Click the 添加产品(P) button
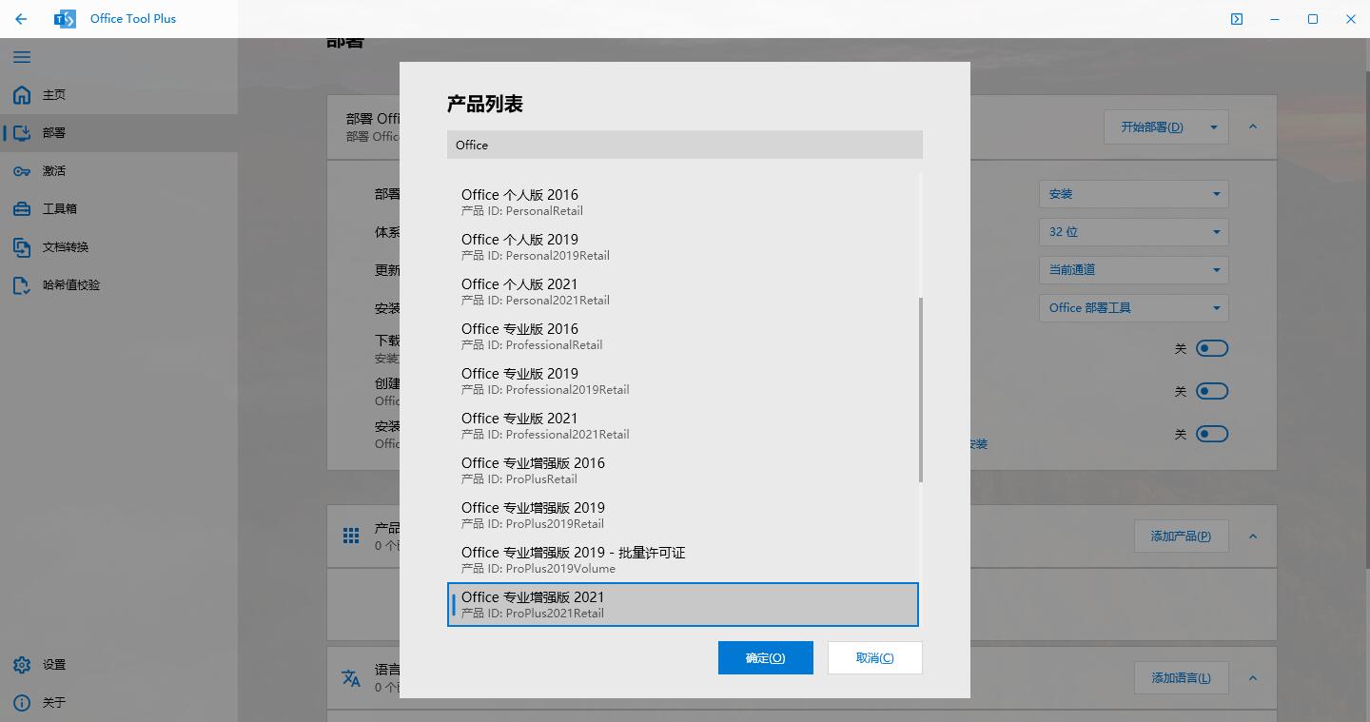The image size is (1370, 722). coord(1182,536)
